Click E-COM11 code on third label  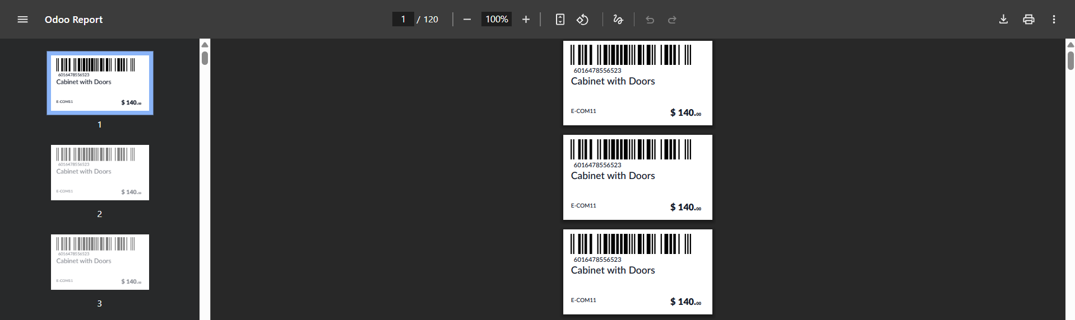(583, 300)
